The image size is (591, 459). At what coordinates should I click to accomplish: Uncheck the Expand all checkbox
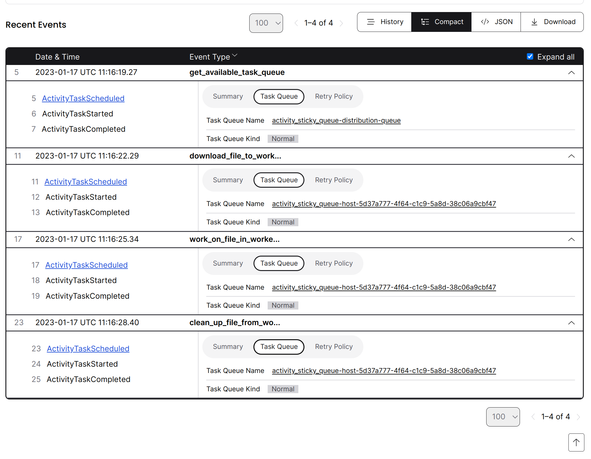530,57
